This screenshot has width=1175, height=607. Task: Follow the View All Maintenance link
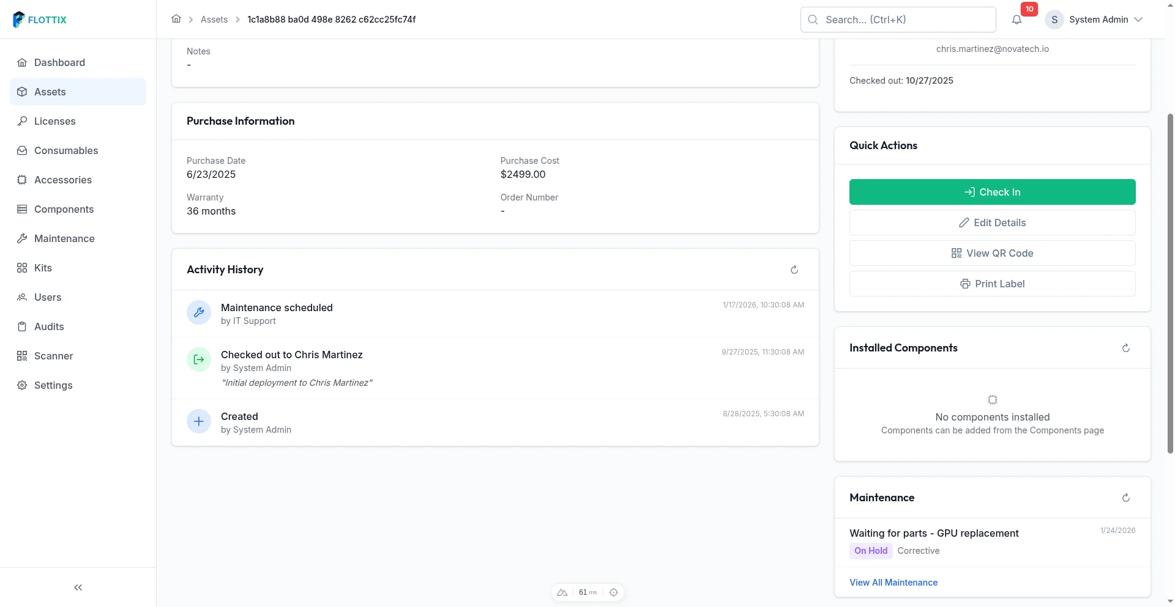(893, 583)
